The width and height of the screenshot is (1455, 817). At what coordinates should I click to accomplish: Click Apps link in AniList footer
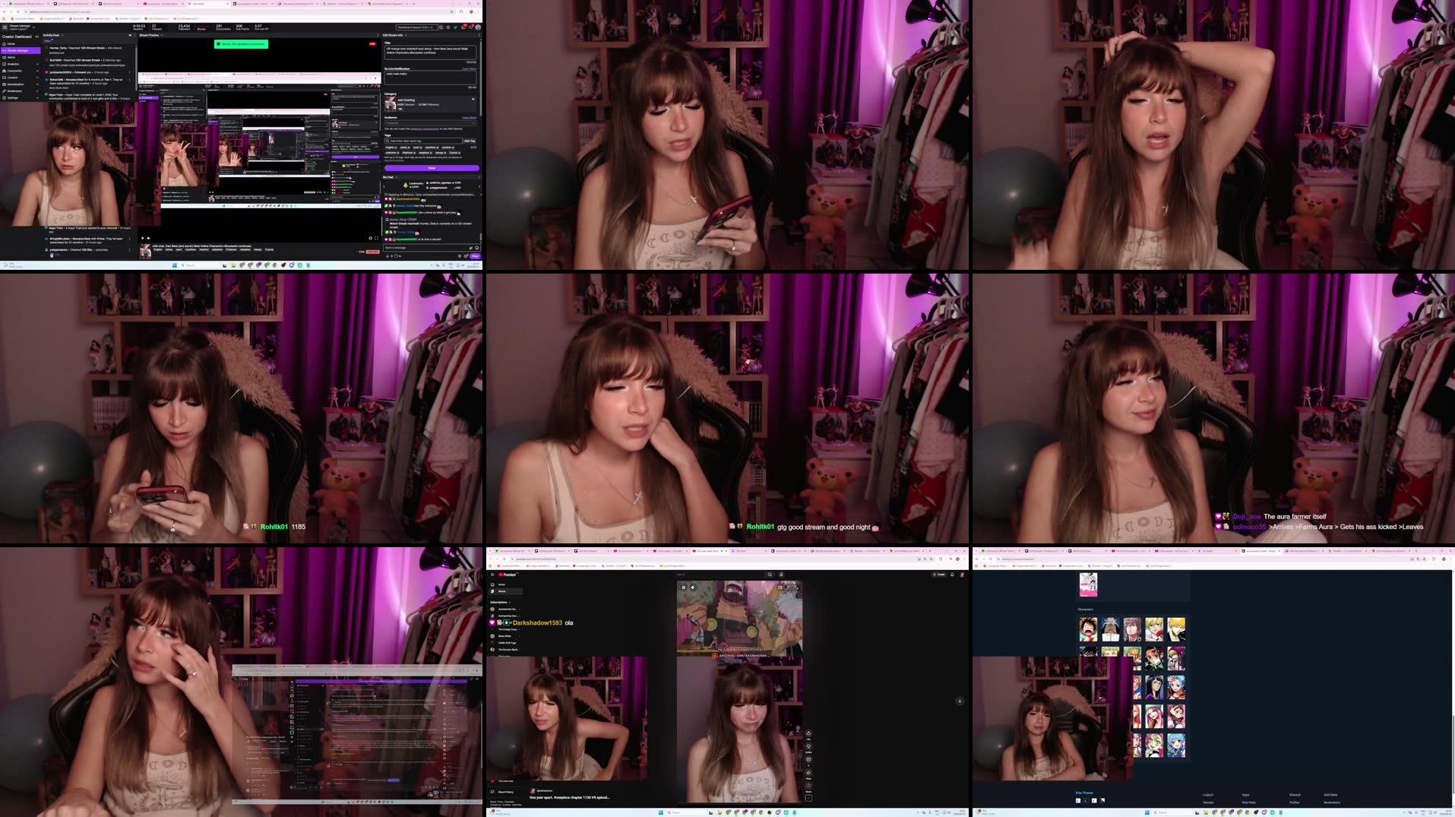pyautogui.click(x=1245, y=795)
